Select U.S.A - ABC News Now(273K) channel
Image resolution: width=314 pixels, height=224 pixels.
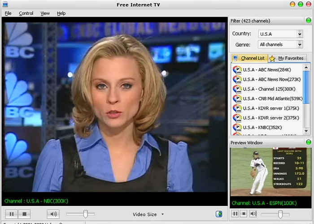coord(267,79)
